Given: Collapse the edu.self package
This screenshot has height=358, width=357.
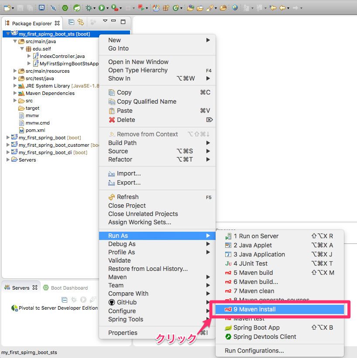Looking at the screenshot, I should (x=22, y=49).
